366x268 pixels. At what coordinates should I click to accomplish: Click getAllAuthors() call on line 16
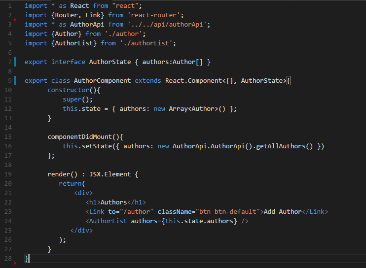tap(284, 146)
